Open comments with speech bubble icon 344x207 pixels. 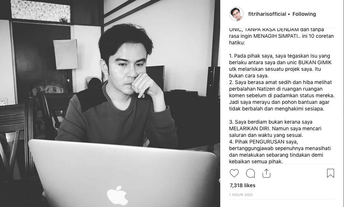(x=250, y=173)
